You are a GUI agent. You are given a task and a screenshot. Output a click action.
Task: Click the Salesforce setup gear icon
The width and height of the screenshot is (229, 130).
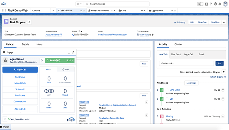tap(215, 4)
